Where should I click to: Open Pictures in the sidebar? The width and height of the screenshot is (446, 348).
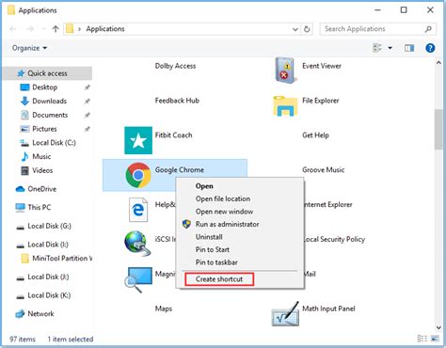[44, 129]
